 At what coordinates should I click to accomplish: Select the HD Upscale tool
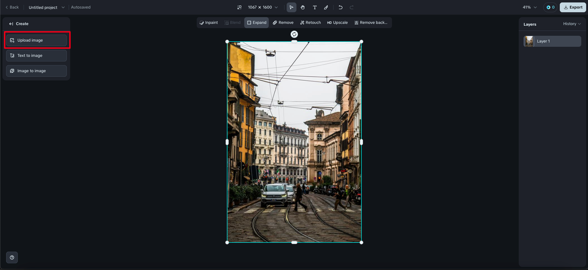tap(337, 22)
